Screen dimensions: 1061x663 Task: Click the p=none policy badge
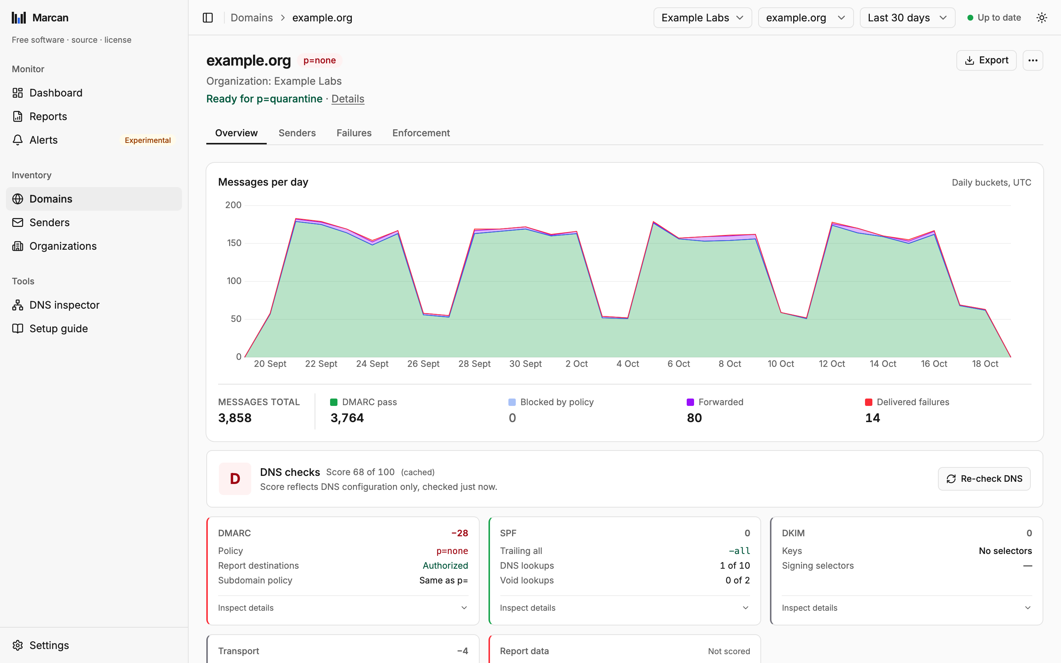tap(320, 60)
